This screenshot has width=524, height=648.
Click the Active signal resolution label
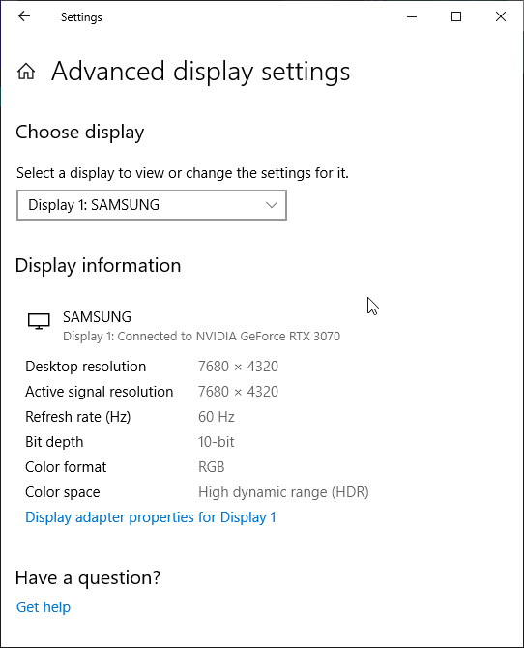(100, 392)
